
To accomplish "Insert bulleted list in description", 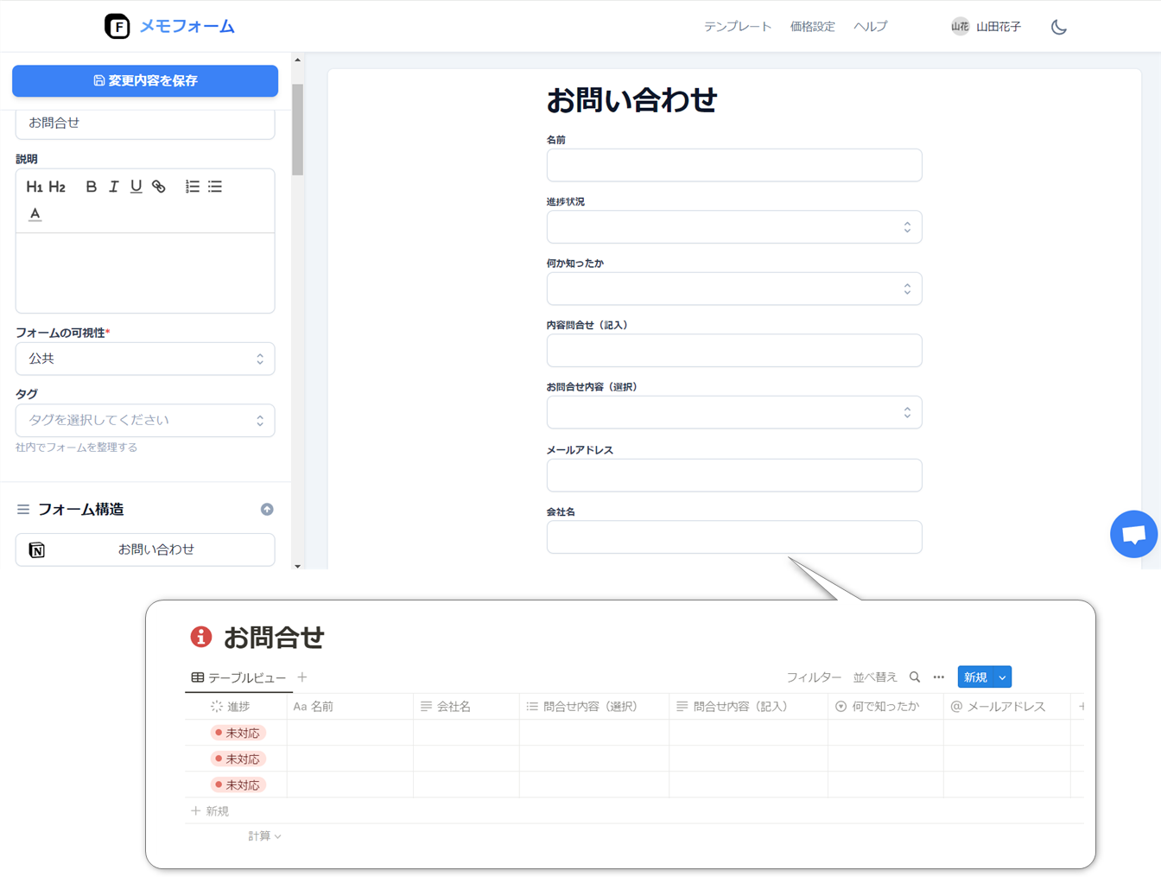I will point(215,187).
